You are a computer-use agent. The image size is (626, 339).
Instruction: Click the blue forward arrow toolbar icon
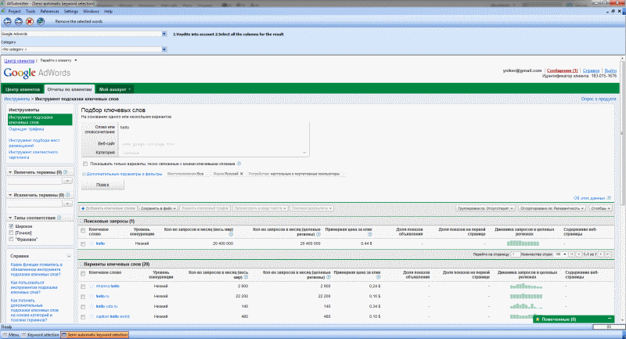point(17,21)
